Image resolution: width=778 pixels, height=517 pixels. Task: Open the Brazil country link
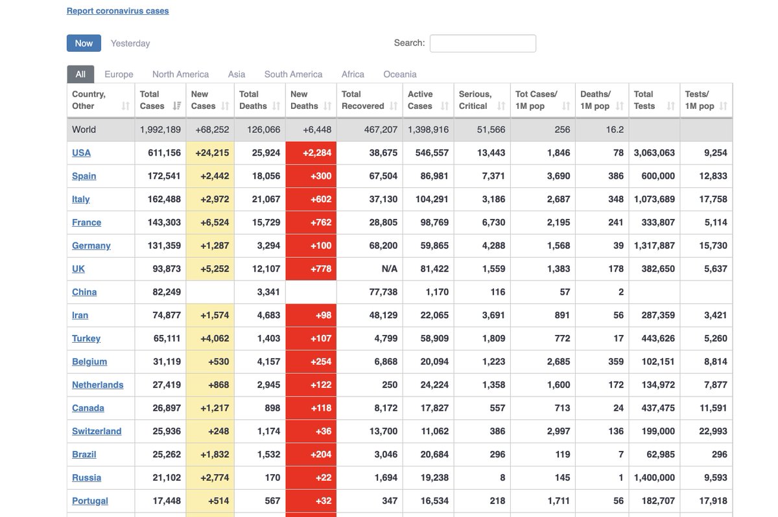click(84, 455)
